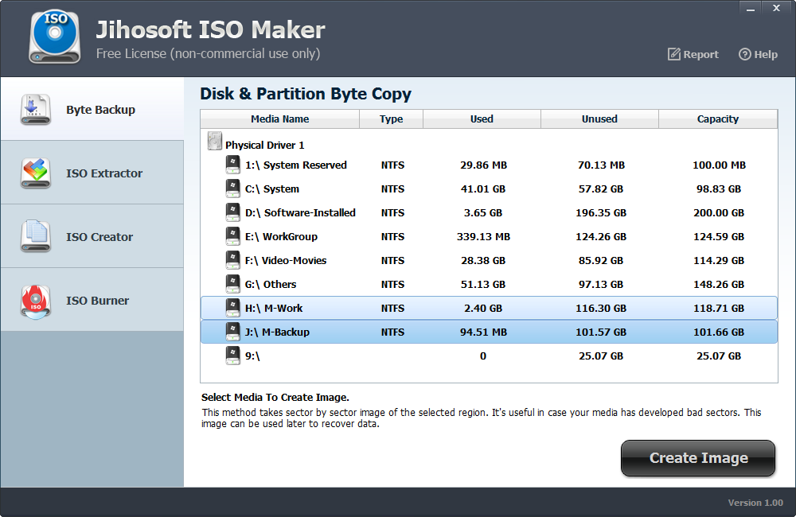Click the Jihosoft ISO Maker disc logo

(x=55, y=37)
